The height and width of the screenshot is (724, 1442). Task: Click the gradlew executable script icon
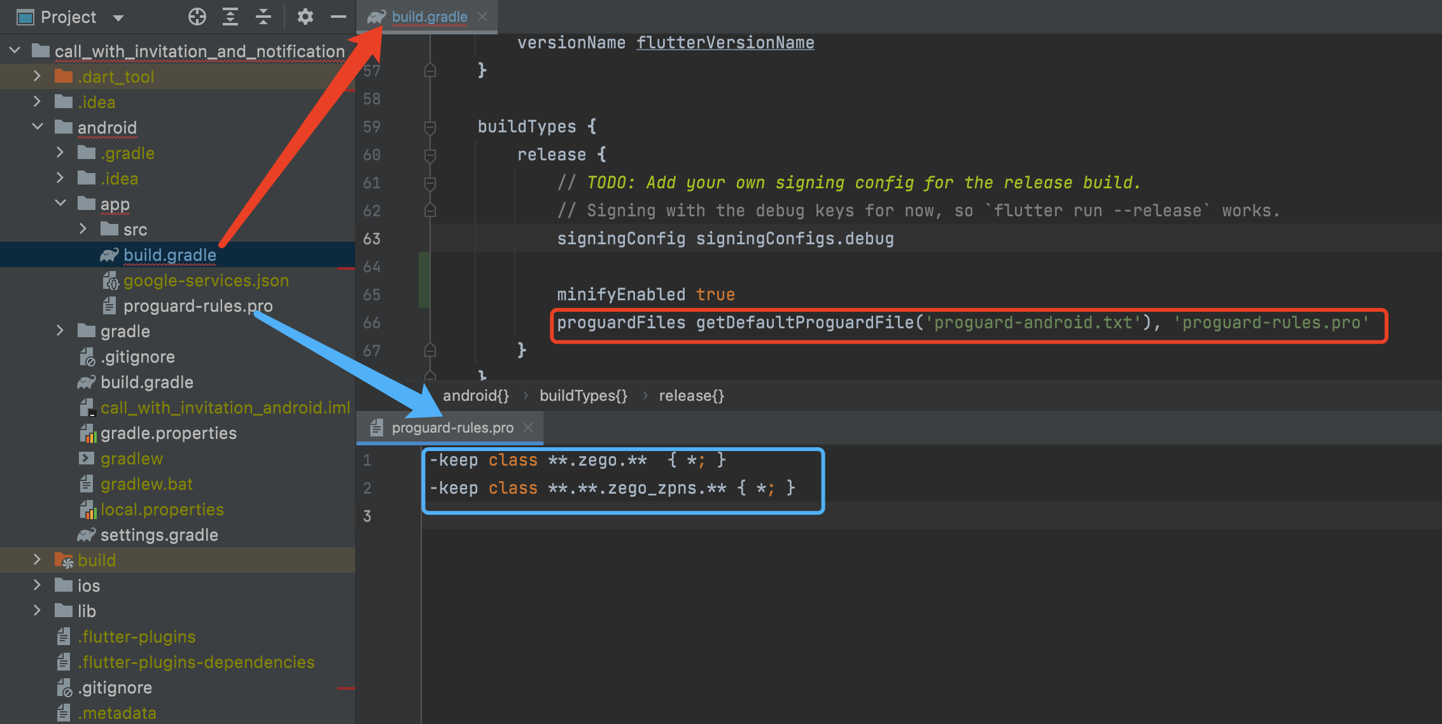tap(86, 458)
